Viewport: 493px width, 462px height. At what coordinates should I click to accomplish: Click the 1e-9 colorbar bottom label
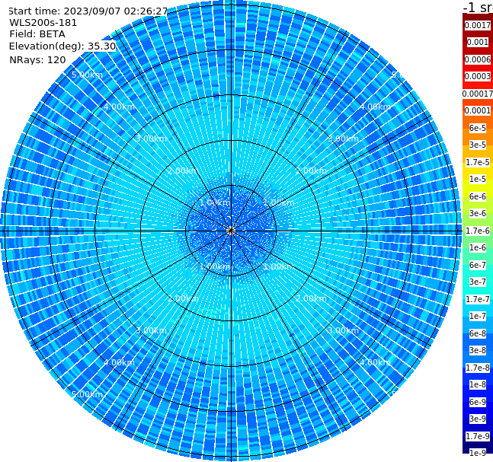click(478, 453)
